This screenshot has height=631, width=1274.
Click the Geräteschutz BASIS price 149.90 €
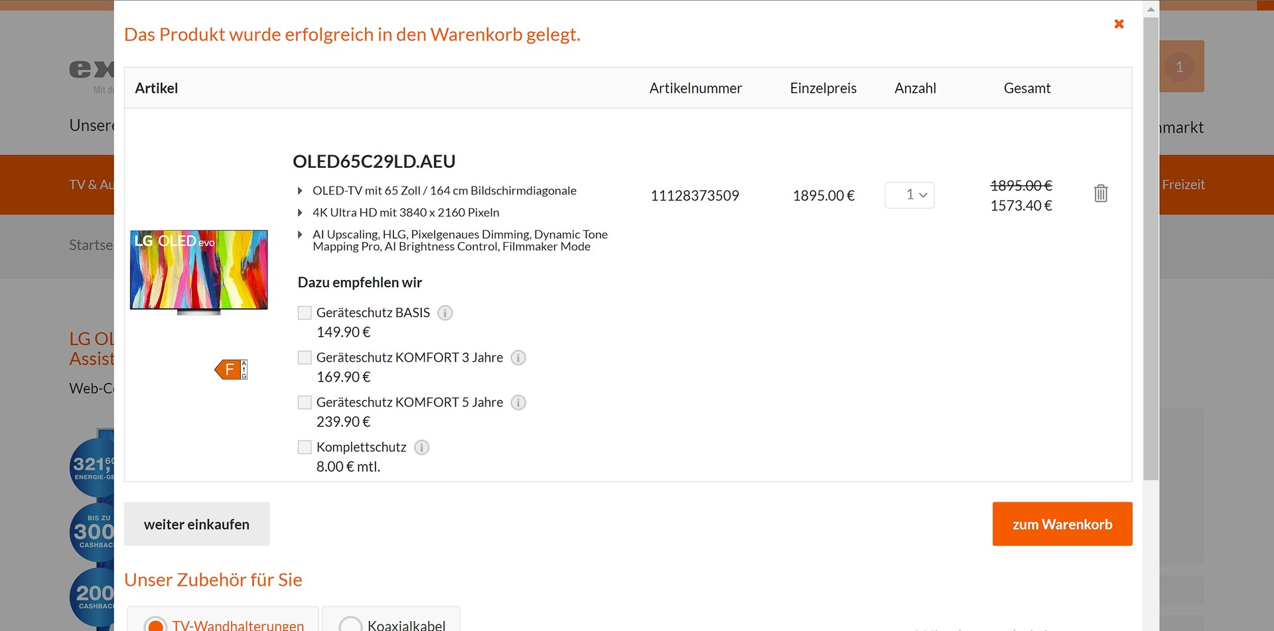[344, 332]
